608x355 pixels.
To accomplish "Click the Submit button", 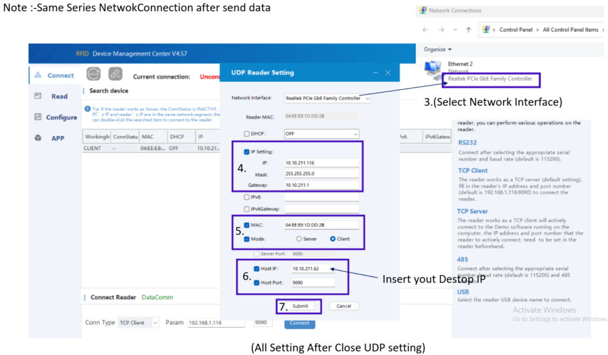I will click(x=300, y=306).
